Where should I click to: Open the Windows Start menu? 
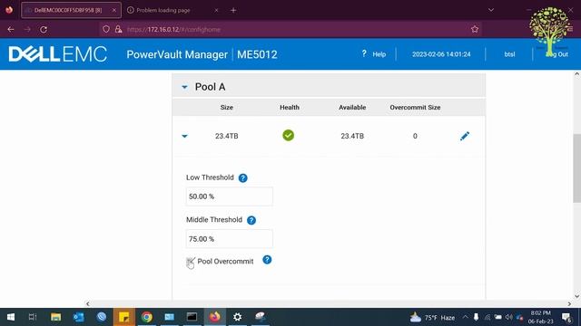click(11, 317)
